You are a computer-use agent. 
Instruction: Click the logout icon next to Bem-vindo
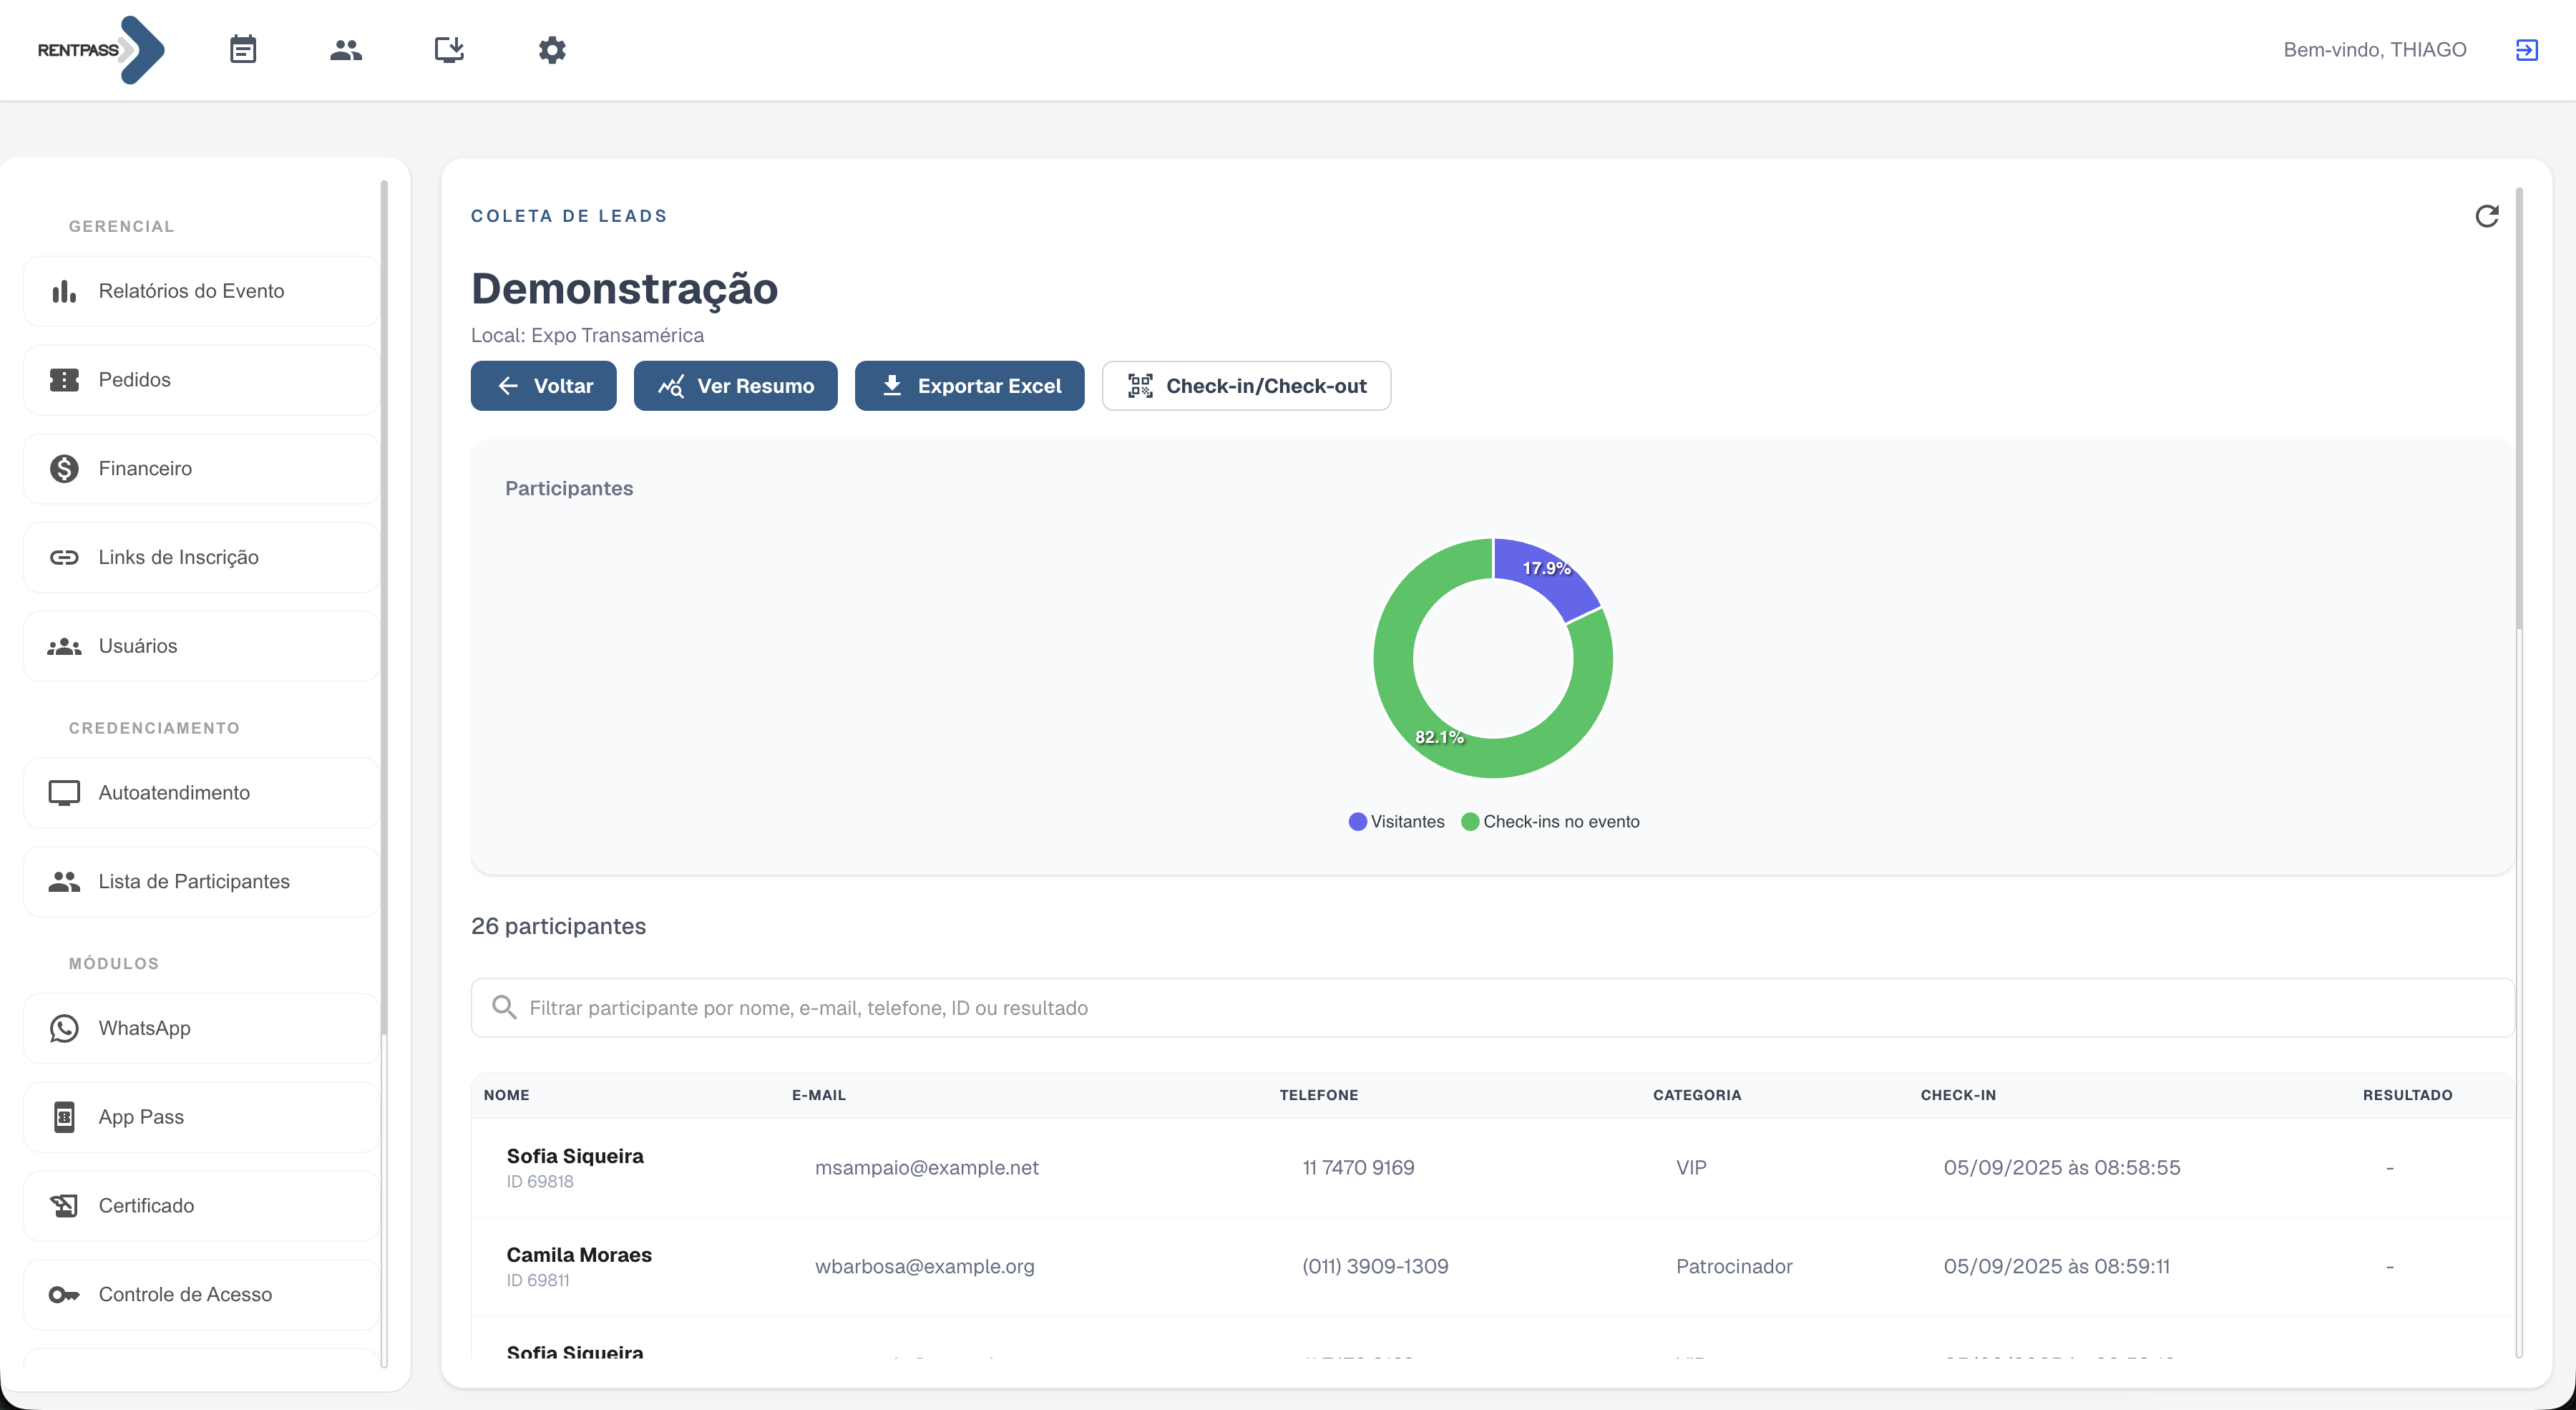[x=2526, y=50]
